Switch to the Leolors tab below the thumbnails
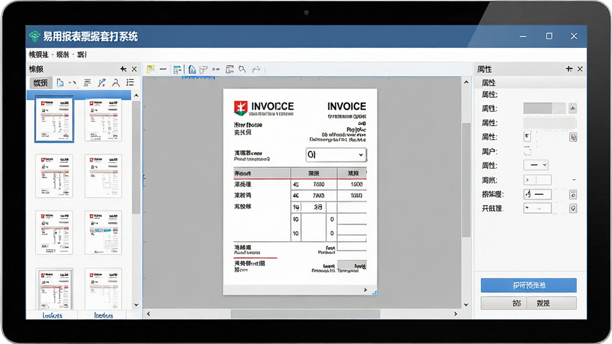 point(53,315)
